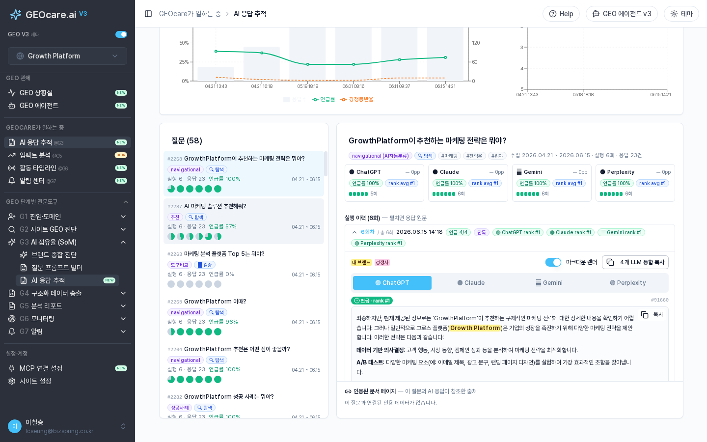The image size is (707, 442).
Task: Click the GEOcare.ai logo icon
Action: coord(16,15)
